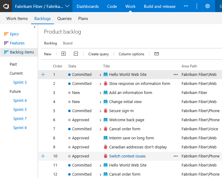Click the expand all plus icon
Screen dimensions: 222x178
(x=63, y=54)
